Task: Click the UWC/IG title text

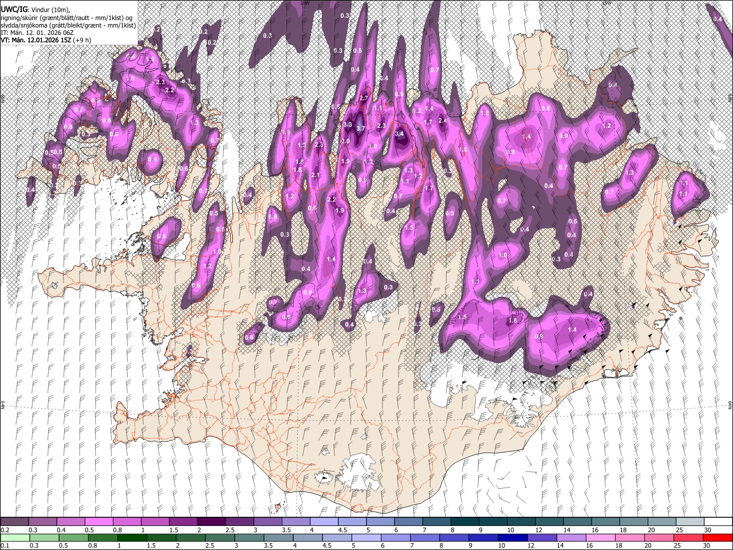Action: [14, 10]
